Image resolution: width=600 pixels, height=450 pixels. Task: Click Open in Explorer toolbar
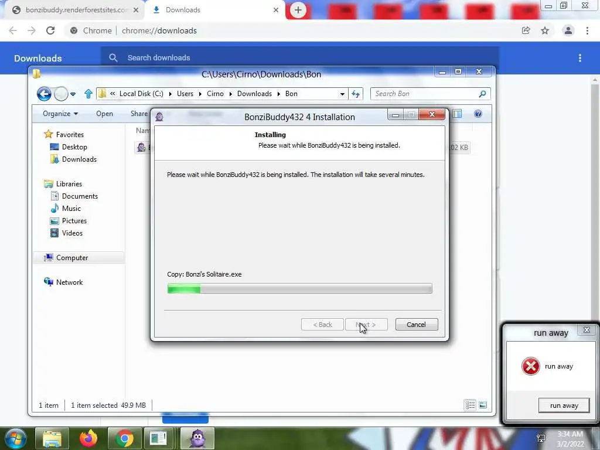(x=104, y=114)
